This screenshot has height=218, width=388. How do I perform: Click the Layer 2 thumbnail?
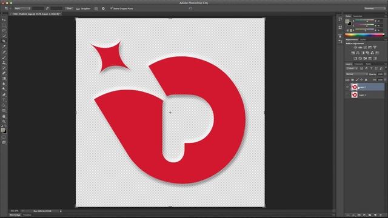354,87
